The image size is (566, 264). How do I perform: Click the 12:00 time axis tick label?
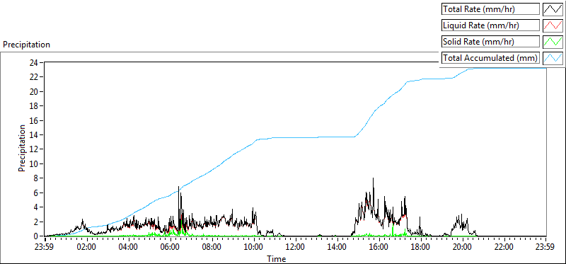tap(295, 248)
